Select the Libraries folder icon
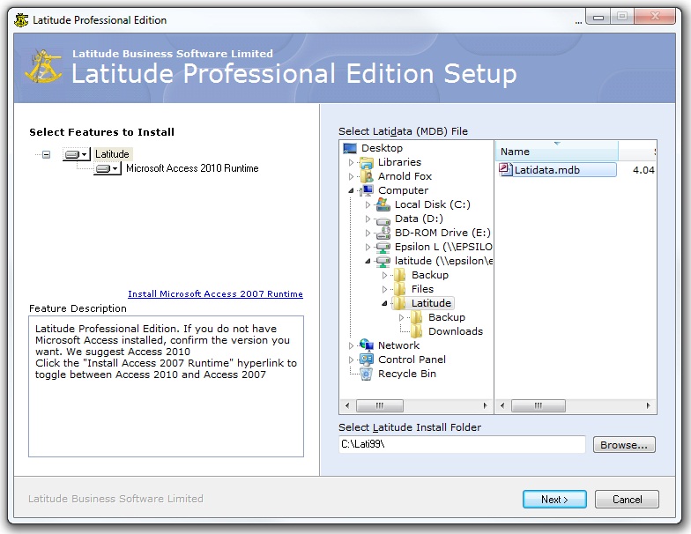Image resolution: width=691 pixels, height=534 pixels. 367,162
